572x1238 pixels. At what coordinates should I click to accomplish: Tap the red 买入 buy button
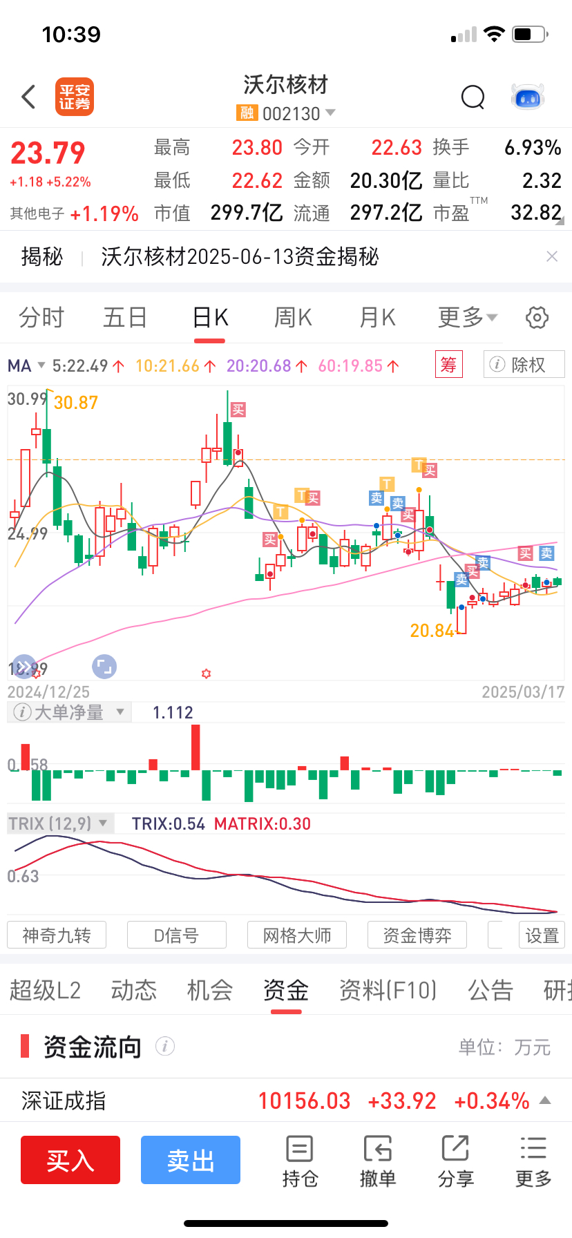tap(70, 1160)
